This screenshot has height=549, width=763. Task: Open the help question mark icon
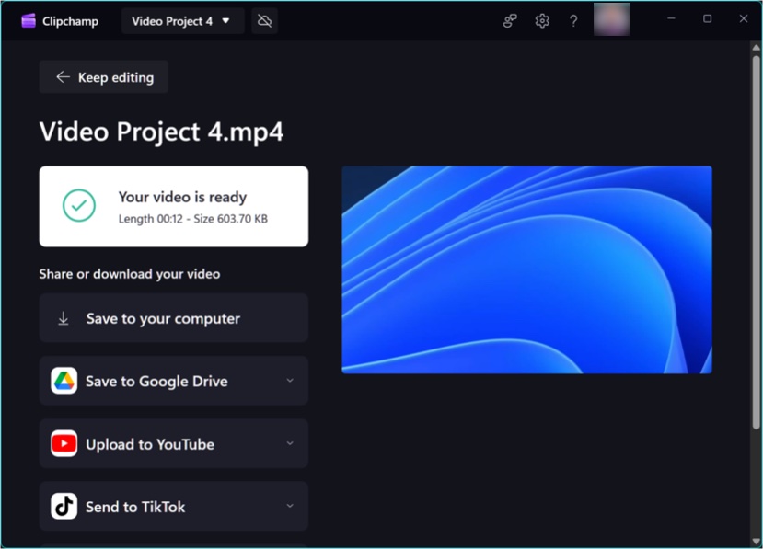click(573, 21)
